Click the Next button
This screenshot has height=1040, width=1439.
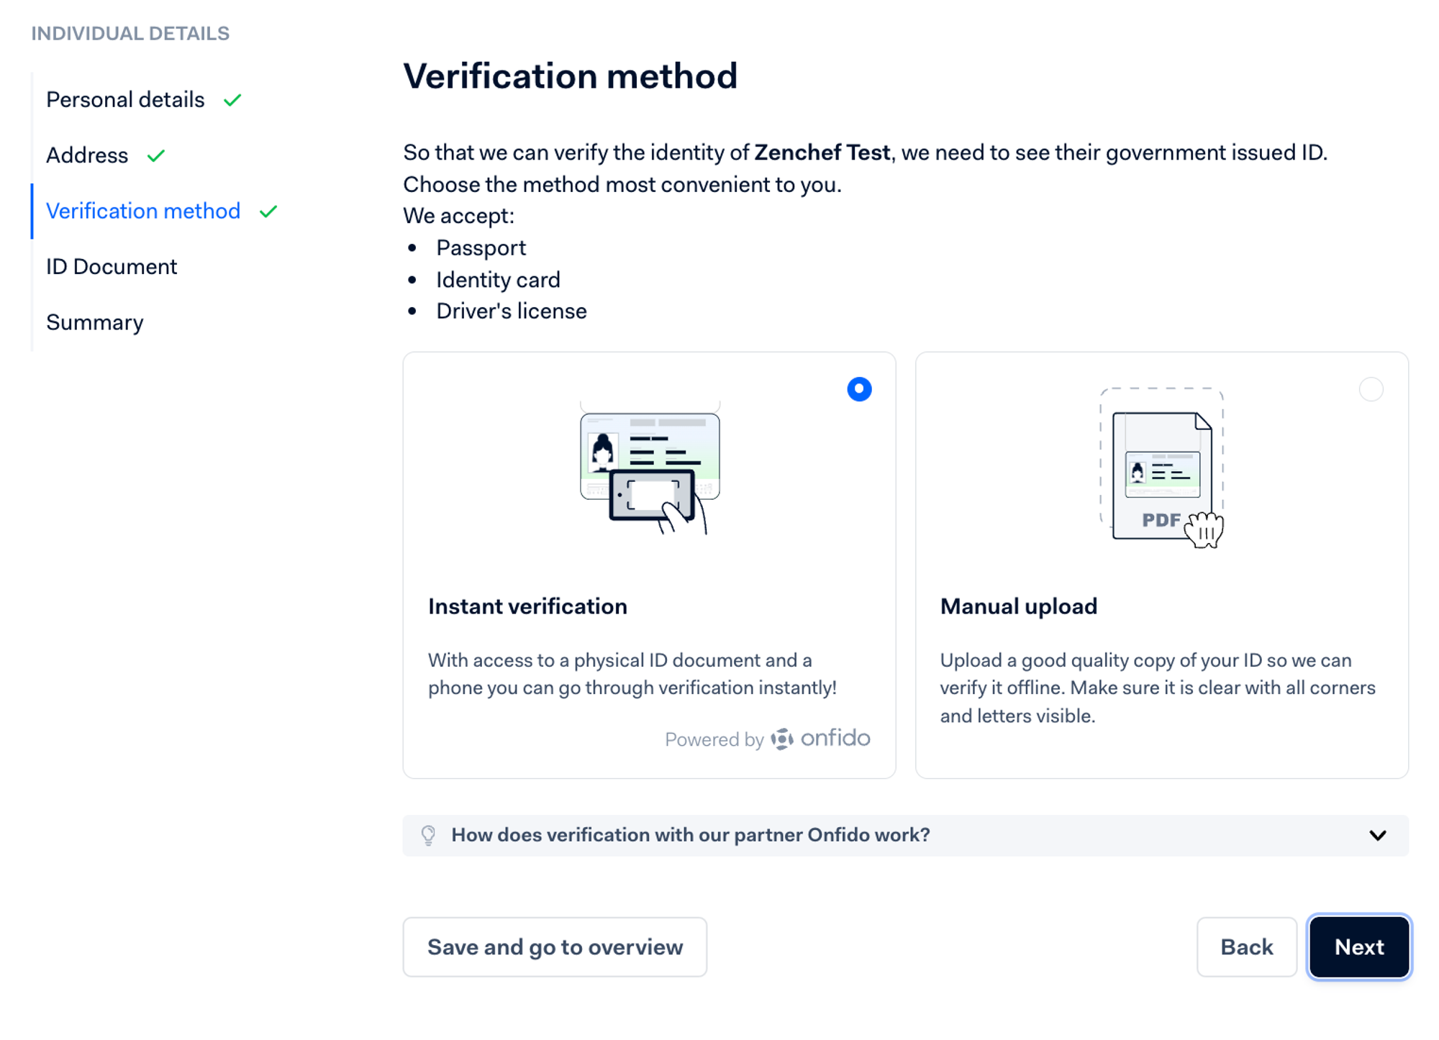click(1358, 947)
